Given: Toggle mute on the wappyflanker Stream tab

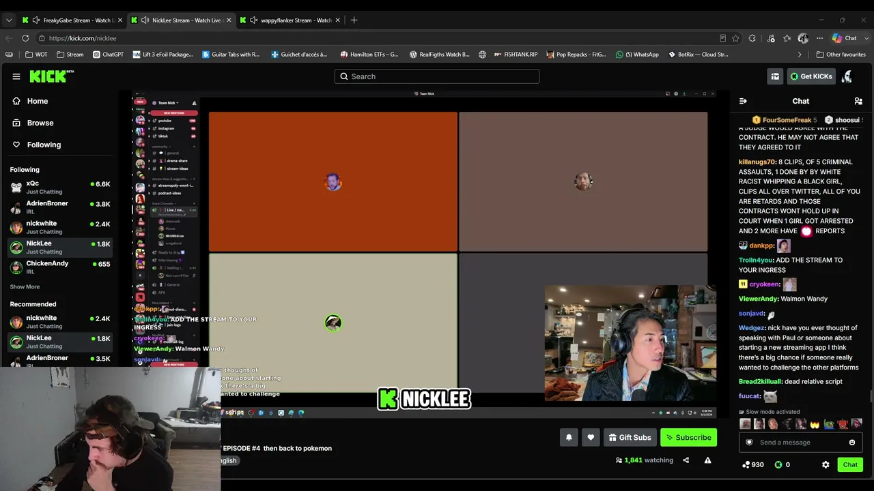Looking at the screenshot, I should (253, 20).
